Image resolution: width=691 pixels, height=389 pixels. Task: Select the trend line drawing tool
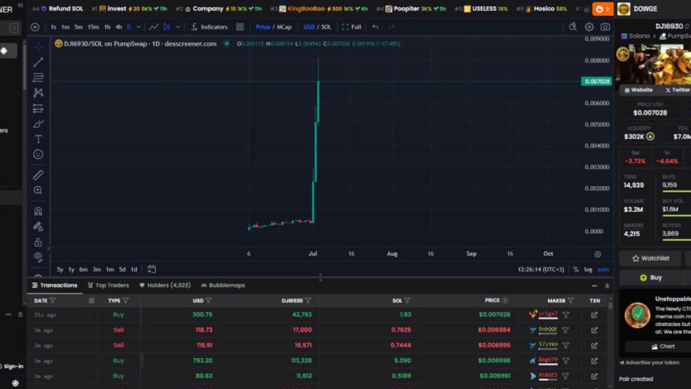point(38,62)
